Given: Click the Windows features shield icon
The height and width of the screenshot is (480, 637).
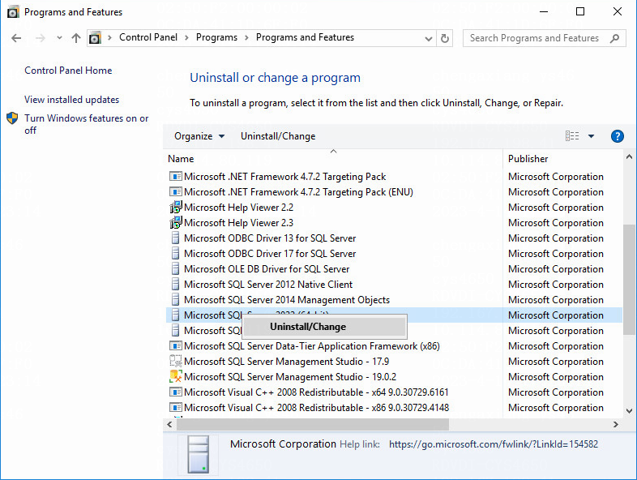Looking at the screenshot, I should pyautogui.click(x=12, y=118).
